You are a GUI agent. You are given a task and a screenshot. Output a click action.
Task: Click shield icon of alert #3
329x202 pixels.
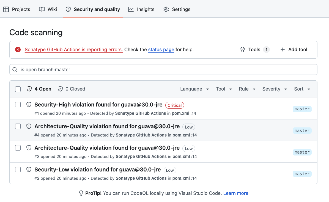click(x=29, y=148)
